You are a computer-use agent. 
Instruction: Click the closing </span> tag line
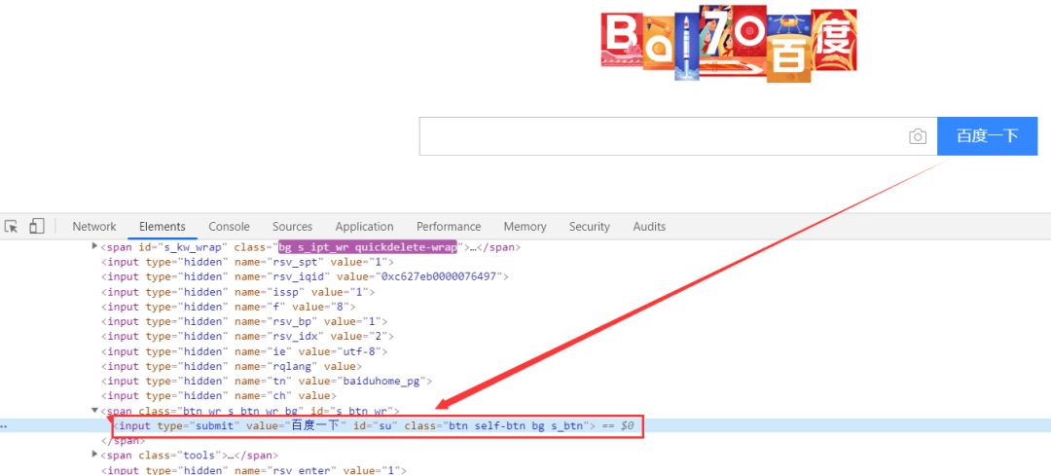pyautogui.click(x=123, y=441)
